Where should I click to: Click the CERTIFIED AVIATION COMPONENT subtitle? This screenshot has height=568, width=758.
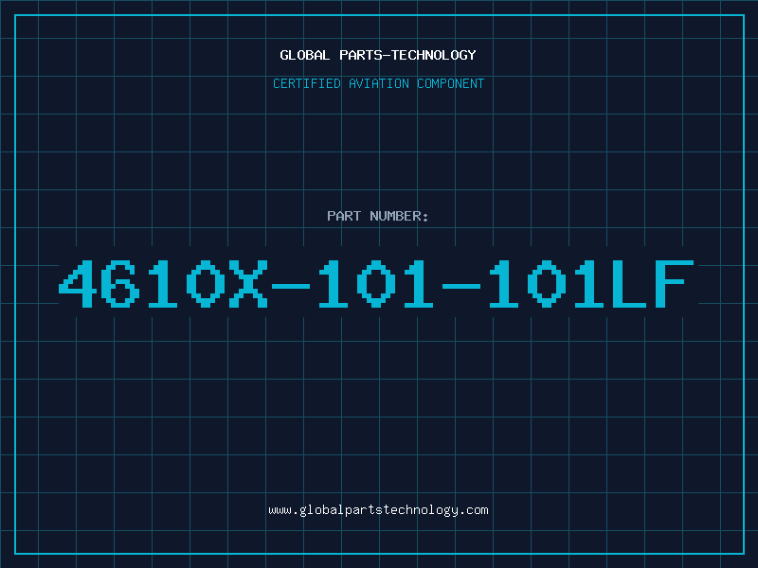pyautogui.click(x=378, y=83)
